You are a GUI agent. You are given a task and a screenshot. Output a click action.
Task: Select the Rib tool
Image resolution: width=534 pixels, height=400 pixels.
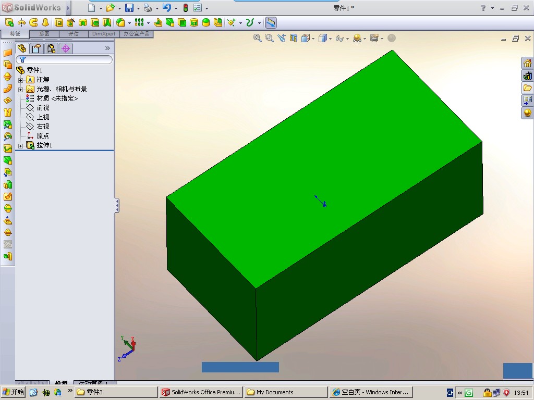click(157, 23)
